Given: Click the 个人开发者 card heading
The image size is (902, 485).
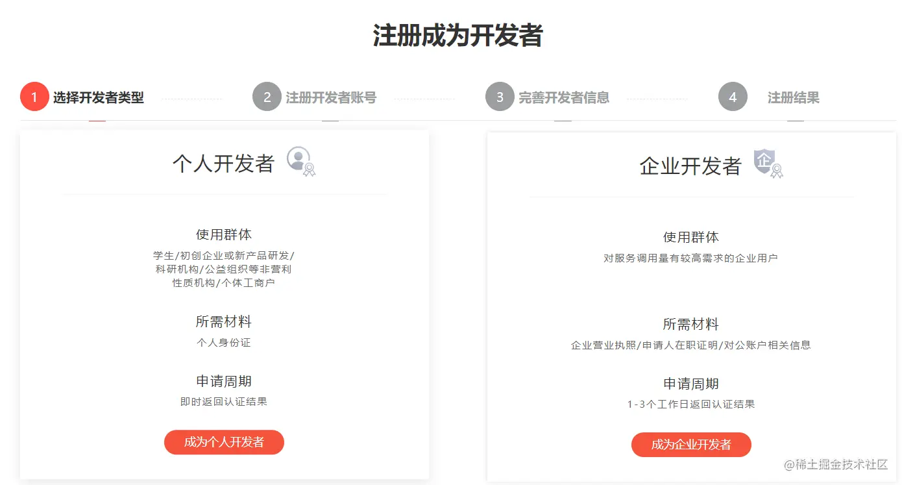Looking at the screenshot, I should coord(224,164).
